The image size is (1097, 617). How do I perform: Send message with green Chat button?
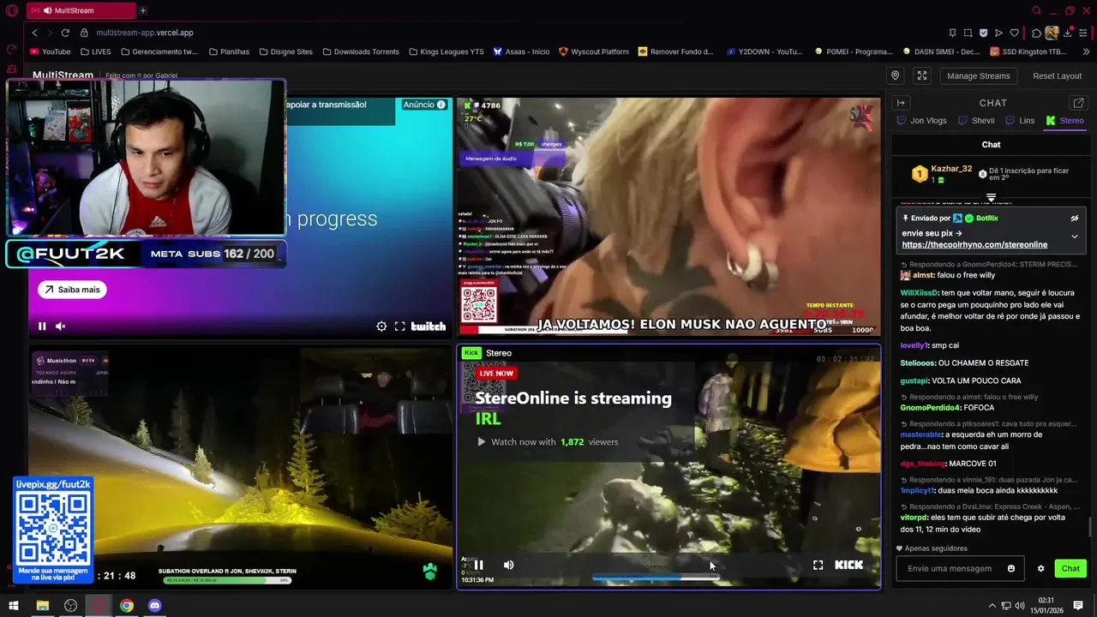(x=1070, y=568)
